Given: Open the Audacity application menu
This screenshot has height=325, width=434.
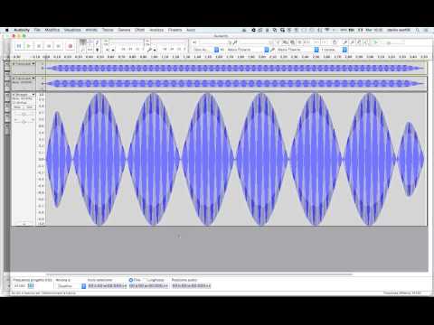Looking at the screenshot, I should tap(22, 30).
